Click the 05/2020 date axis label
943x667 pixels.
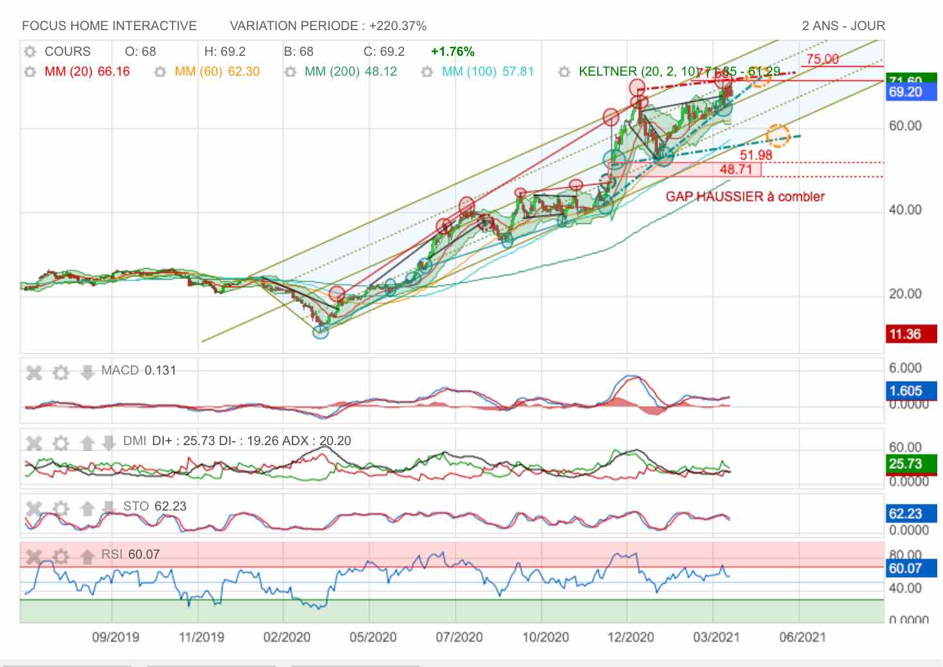(373, 637)
